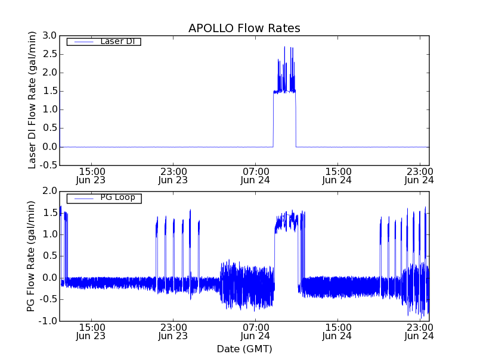Click the 2.5 tick on Laser DI axis
Viewport: 477px width, 357px height.
49,54
